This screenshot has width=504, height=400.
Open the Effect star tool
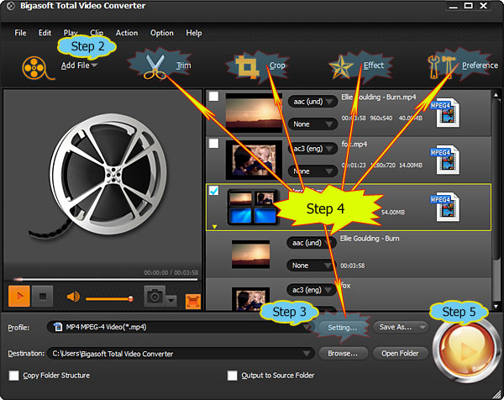click(x=341, y=67)
